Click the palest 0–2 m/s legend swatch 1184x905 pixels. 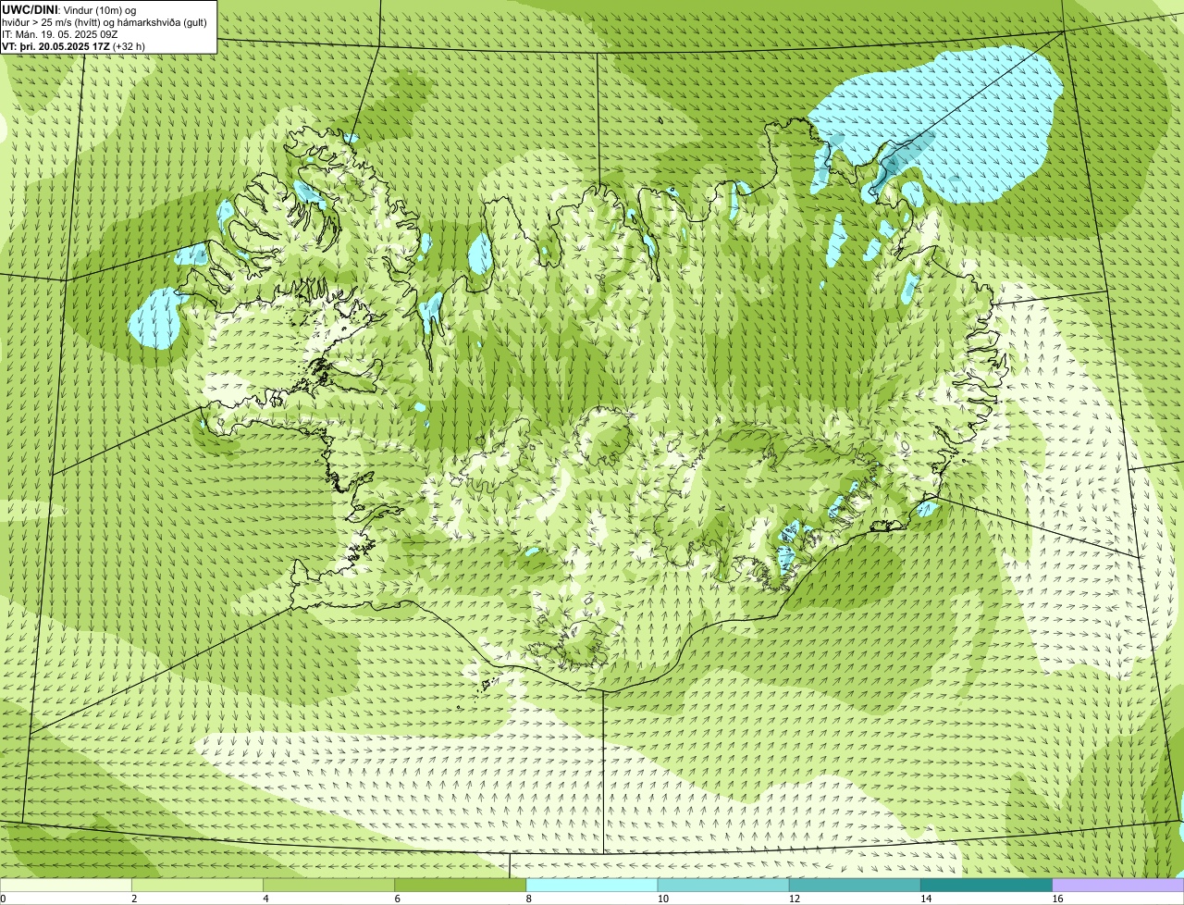(66, 885)
